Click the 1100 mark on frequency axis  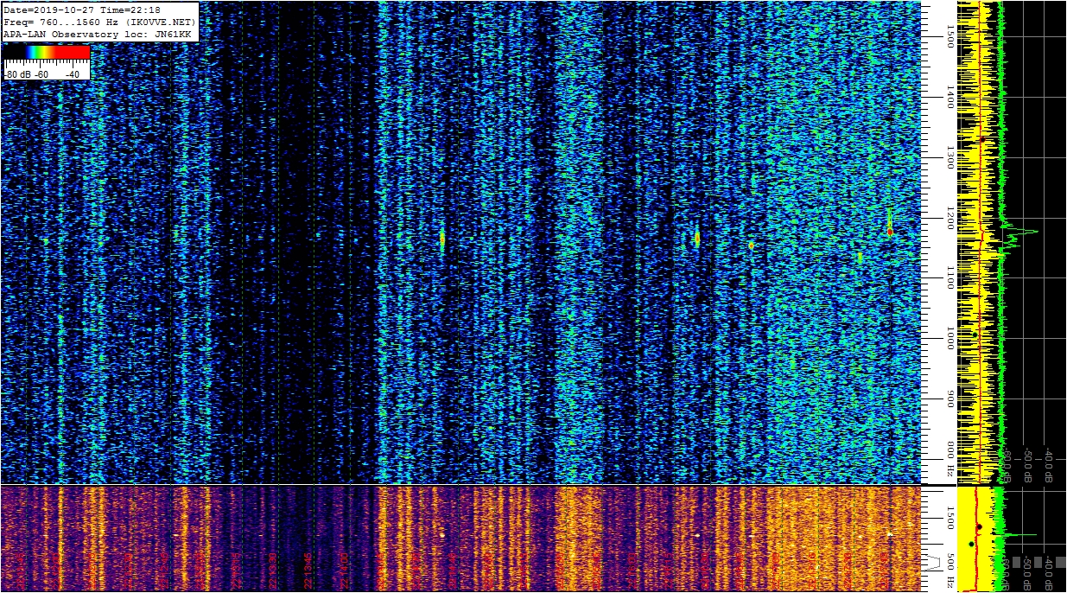tap(950, 278)
